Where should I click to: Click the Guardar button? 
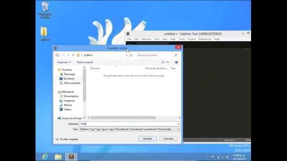[148, 139]
